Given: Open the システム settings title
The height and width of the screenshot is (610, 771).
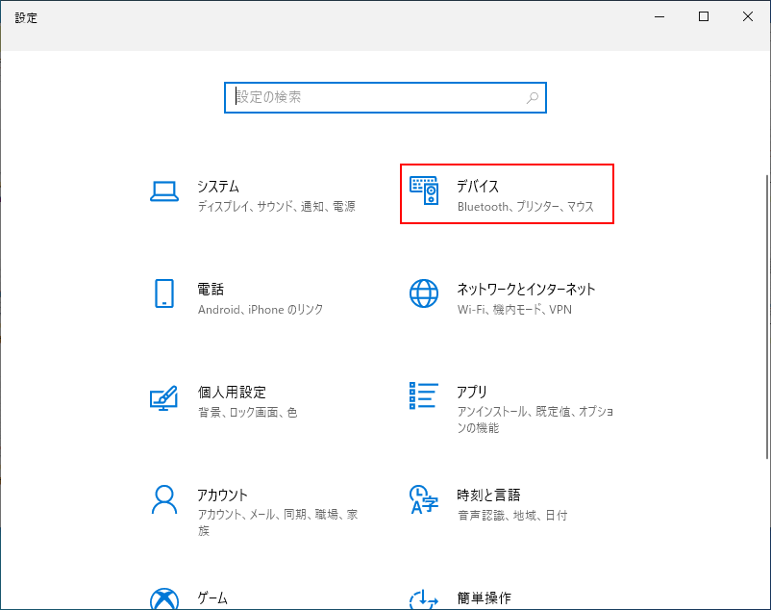Looking at the screenshot, I should [x=218, y=187].
